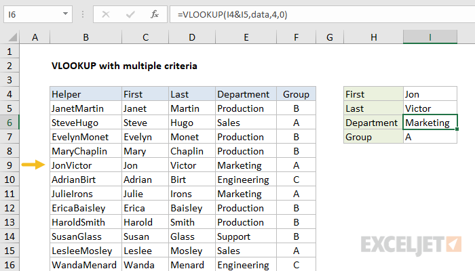Select row 6 header

click(10, 123)
